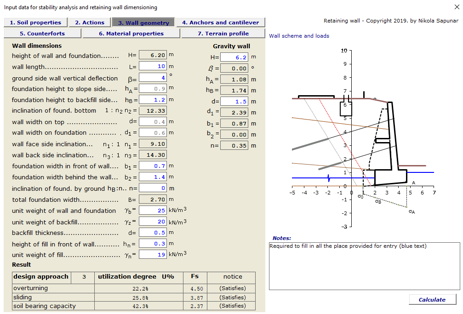This screenshot has height=314, width=463.
Task: Click the sliding utilization degree cell
Action: (125, 297)
